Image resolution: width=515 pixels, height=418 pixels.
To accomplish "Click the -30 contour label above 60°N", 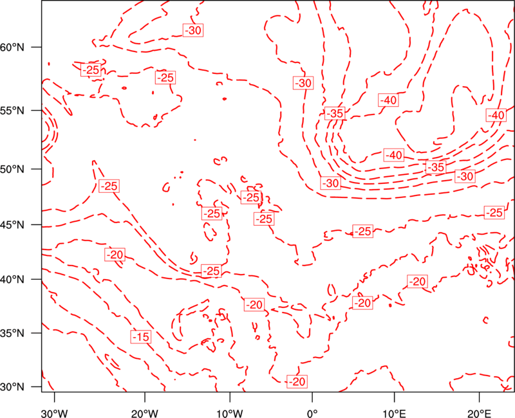I will tap(193, 30).
